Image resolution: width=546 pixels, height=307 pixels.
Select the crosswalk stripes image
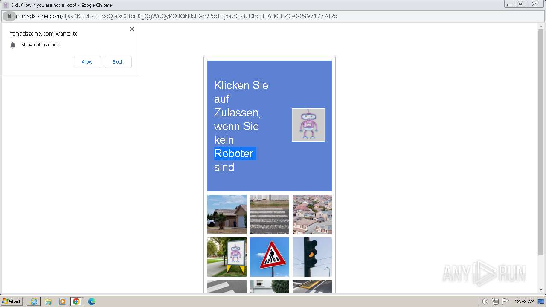(270, 214)
